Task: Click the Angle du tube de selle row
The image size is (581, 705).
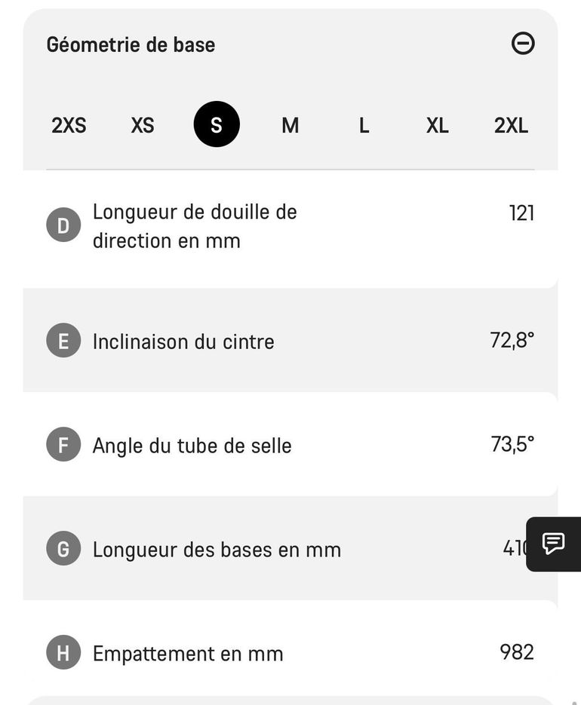Action: coord(290,444)
